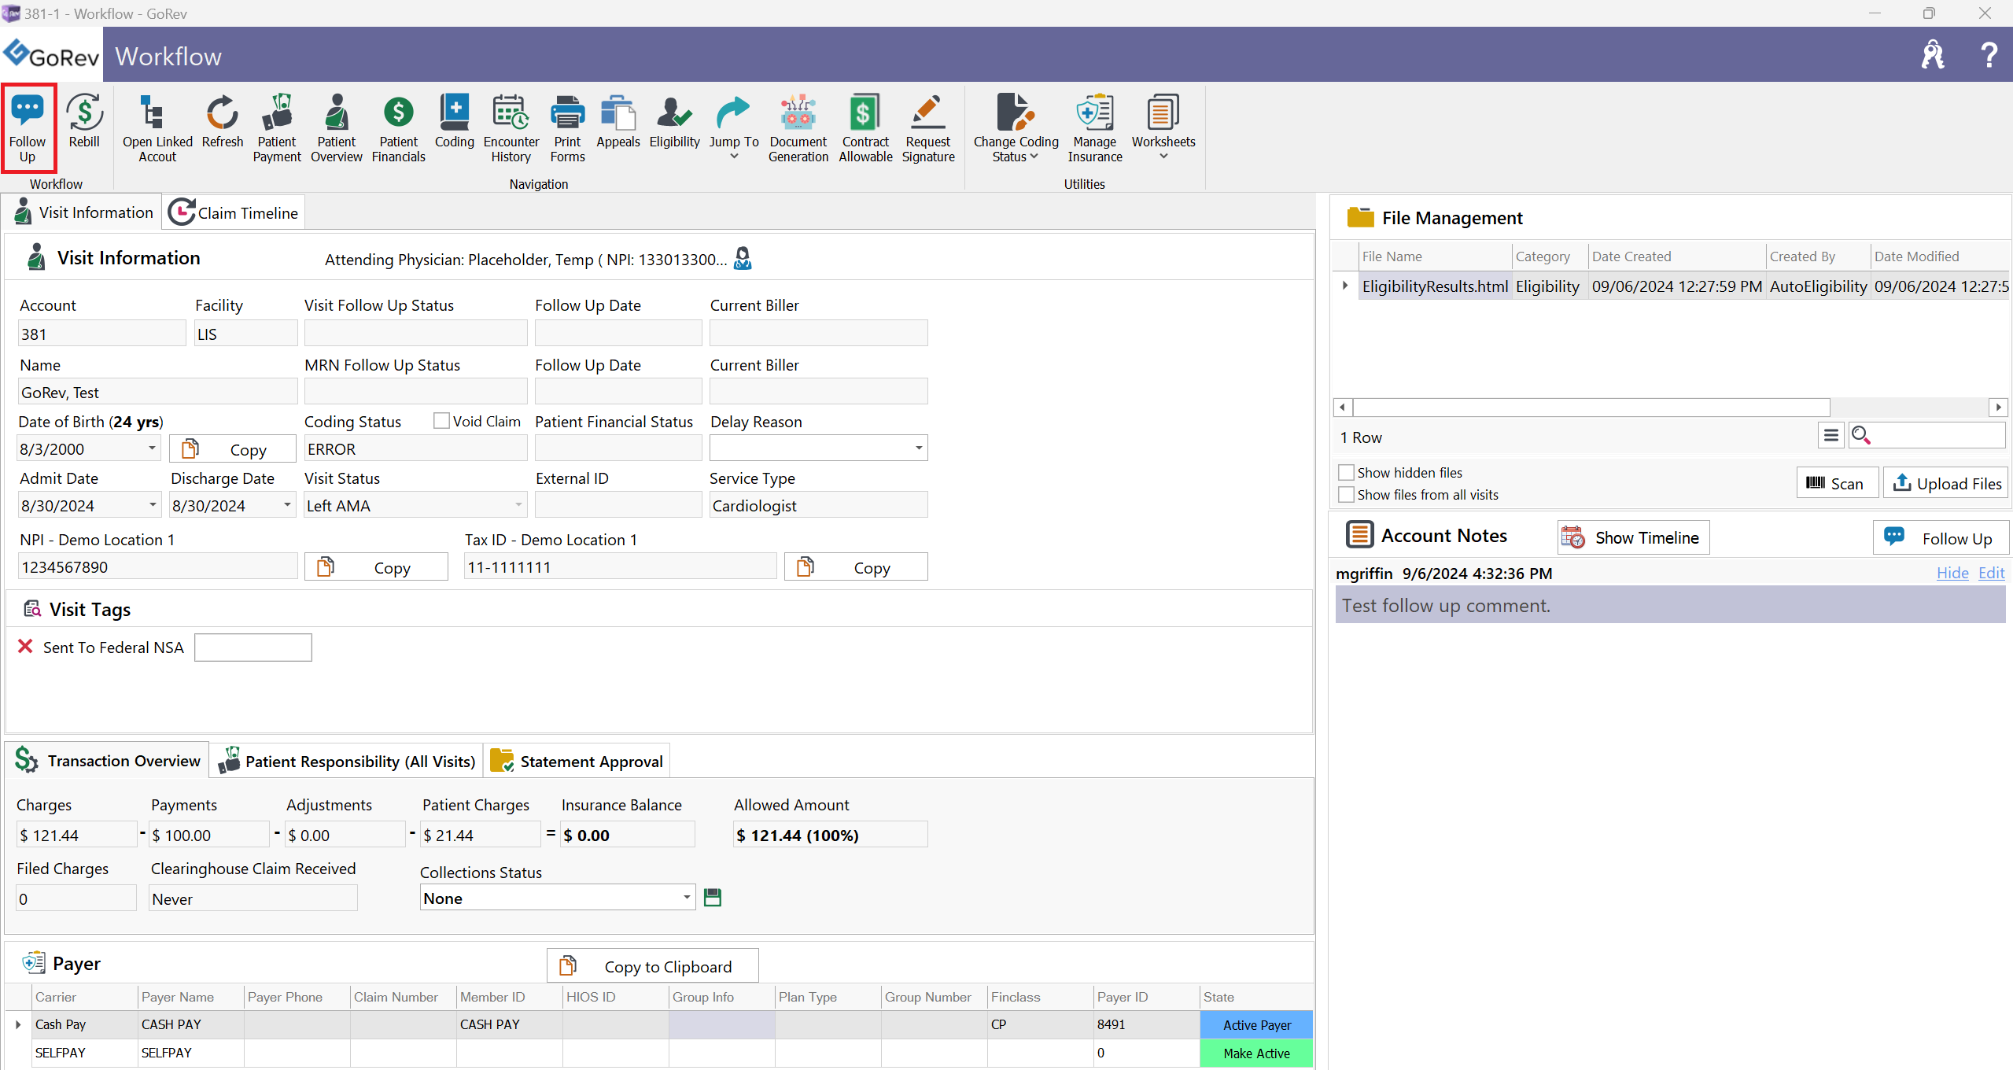This screenshot has height=1070, width=2013.
Task: Open Contract Allowable
Action: [x=865, y=128]
